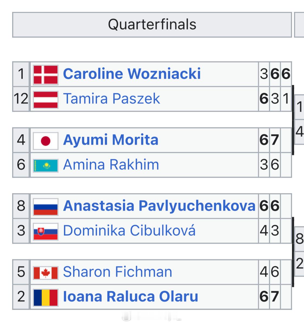This screenshot has height=324, width=304.
Task: Click the Kazakhstan flag icon
Action: [x=46, y=165]
